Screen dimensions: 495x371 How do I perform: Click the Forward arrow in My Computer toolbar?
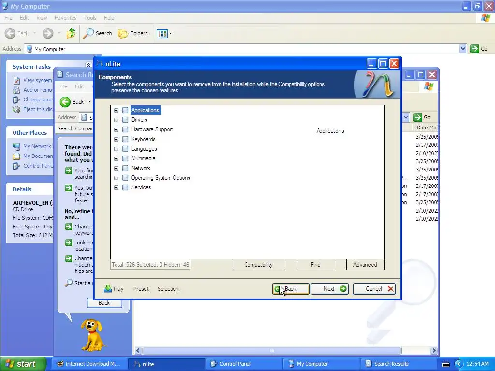click(x=48, y=33)
